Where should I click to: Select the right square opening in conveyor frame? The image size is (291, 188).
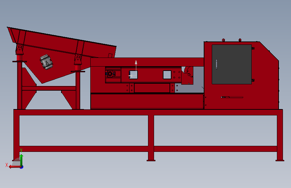click(167, 75)
